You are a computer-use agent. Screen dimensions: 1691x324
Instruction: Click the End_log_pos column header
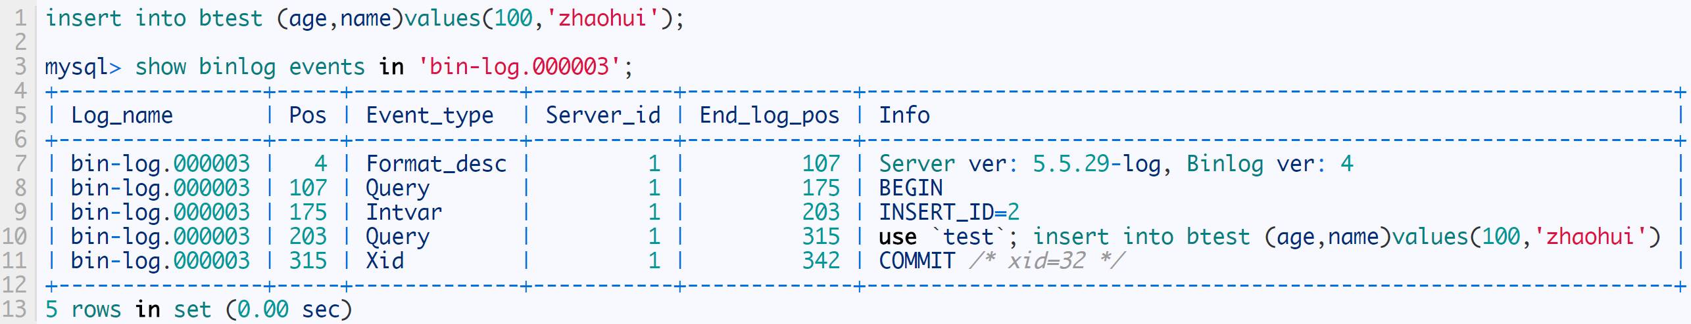769,115
